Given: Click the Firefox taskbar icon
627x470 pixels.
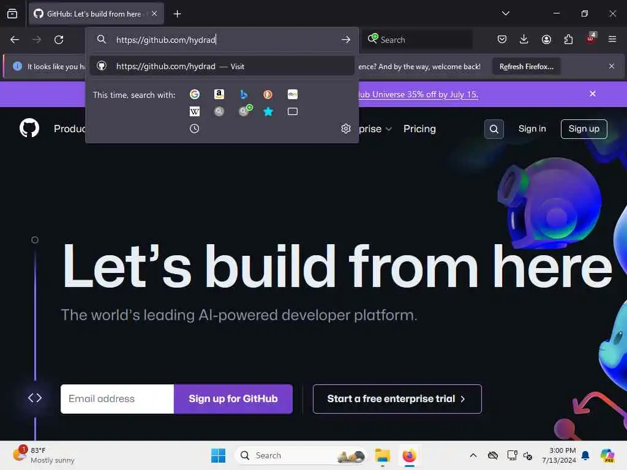Looking at the screenshot, I should (409, 455).
